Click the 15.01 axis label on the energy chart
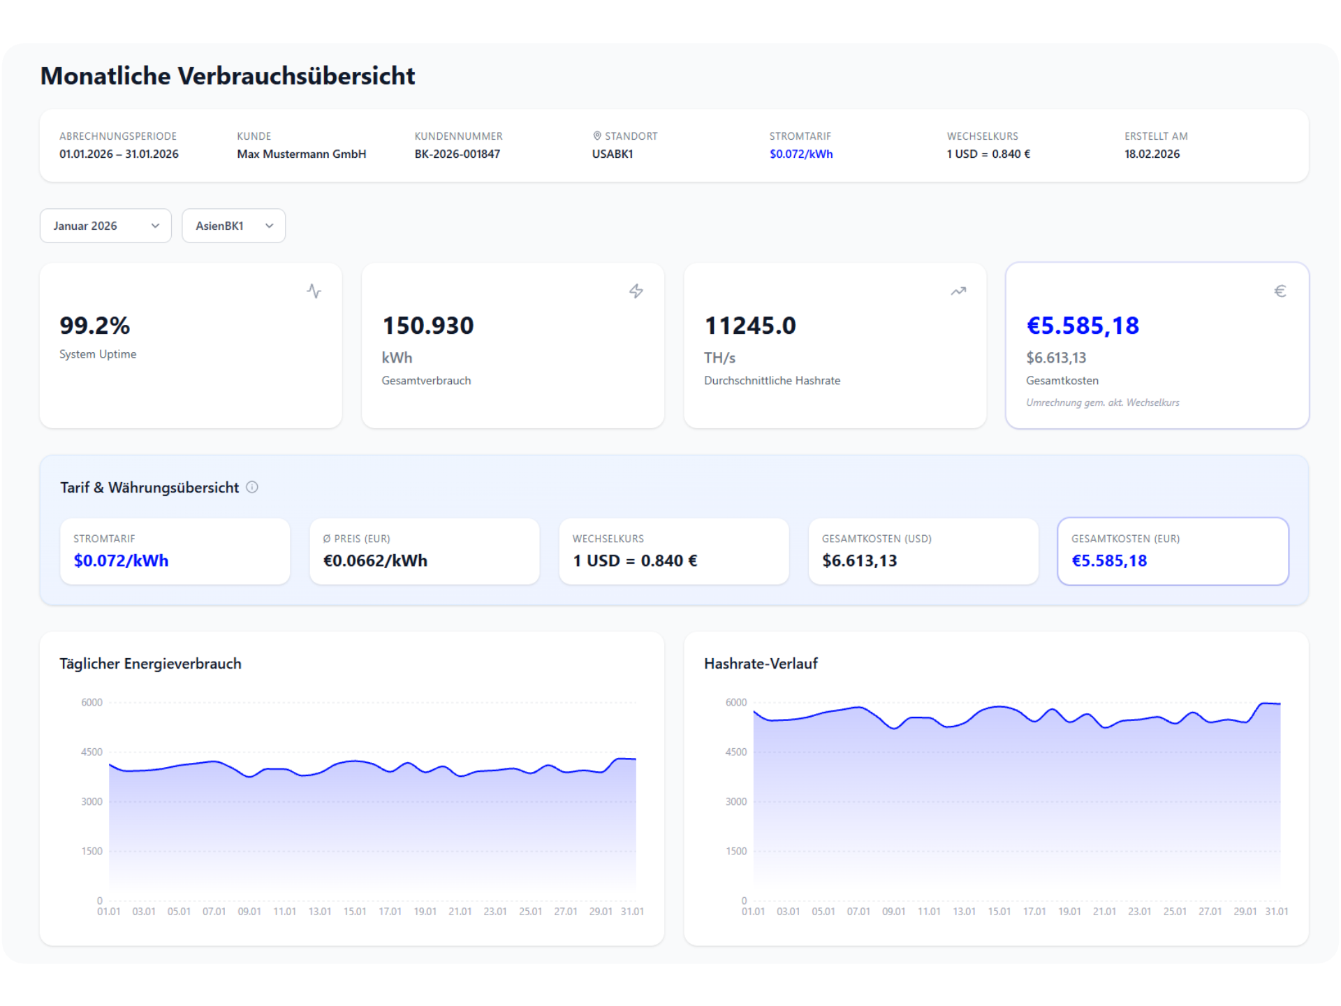This screenshot has height=1006, width=1341. pyautogui.click(x=355, y=911)
